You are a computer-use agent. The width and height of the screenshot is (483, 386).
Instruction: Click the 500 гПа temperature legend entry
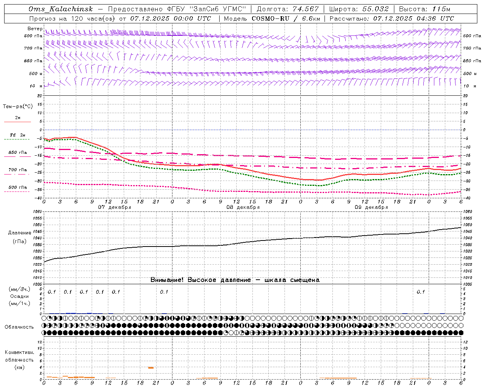point(18,187)
